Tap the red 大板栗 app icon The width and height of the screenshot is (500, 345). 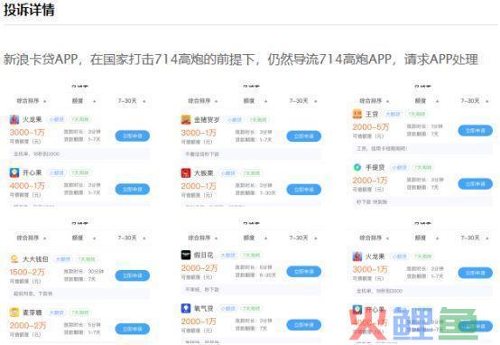click(x=186, y=173)
